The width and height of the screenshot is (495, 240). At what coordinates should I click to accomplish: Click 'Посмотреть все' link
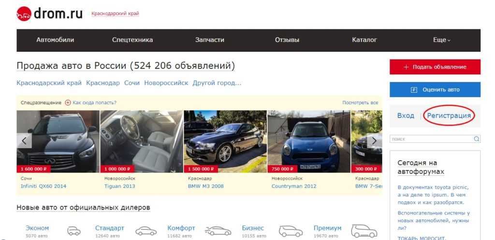coord(360,102)
